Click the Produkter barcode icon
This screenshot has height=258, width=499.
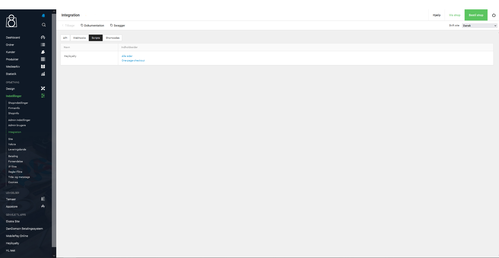tap(43, 59)
